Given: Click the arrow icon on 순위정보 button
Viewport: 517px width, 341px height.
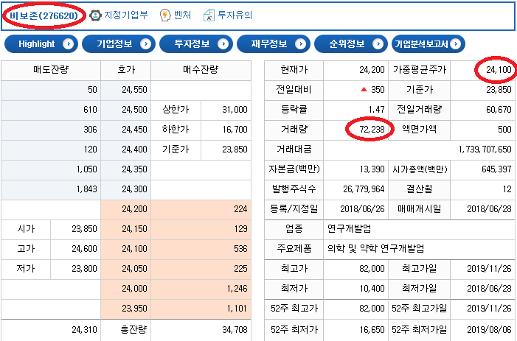Looking at the screenshot, I should click(378, 43).
